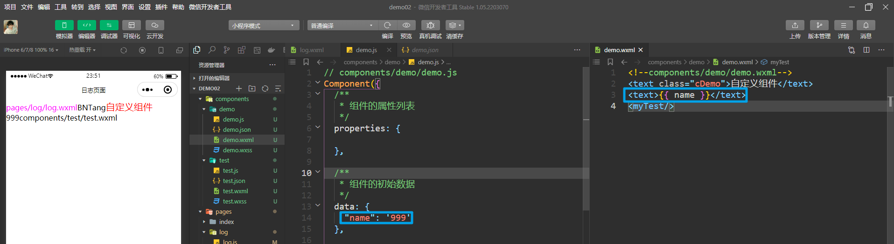Image resolution: width=894 pixels, height=244 pixels.
Task: Open Source Control branch icon
Action: (227, 50)
